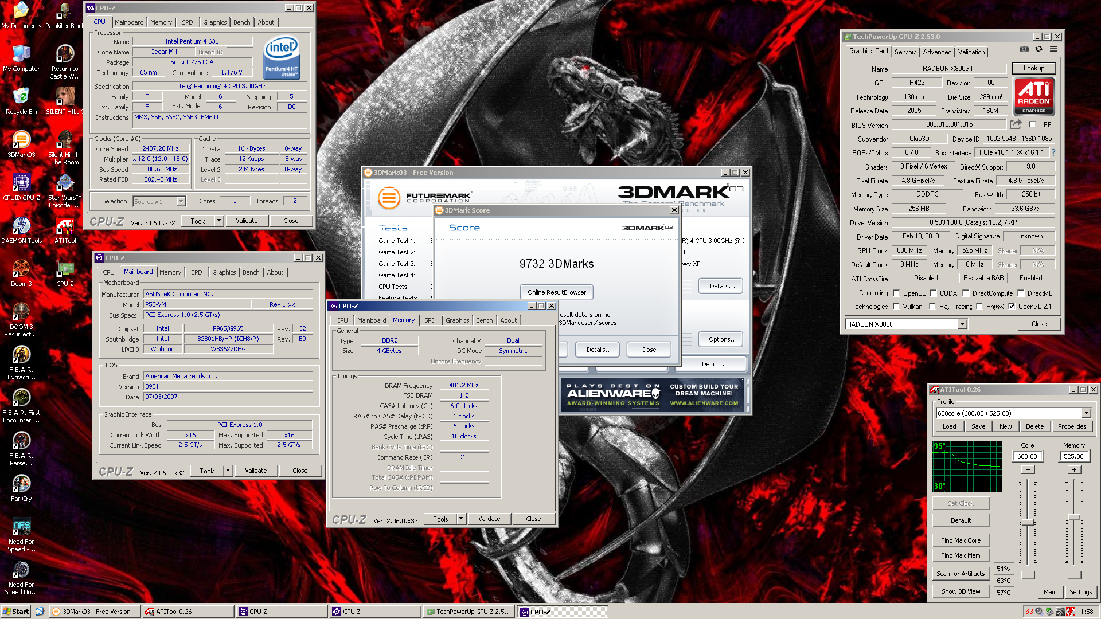Click the Intel Pentium 4 HT logo
The width and height of the screenshot is (1101, 619).
[x=281, y=58]
